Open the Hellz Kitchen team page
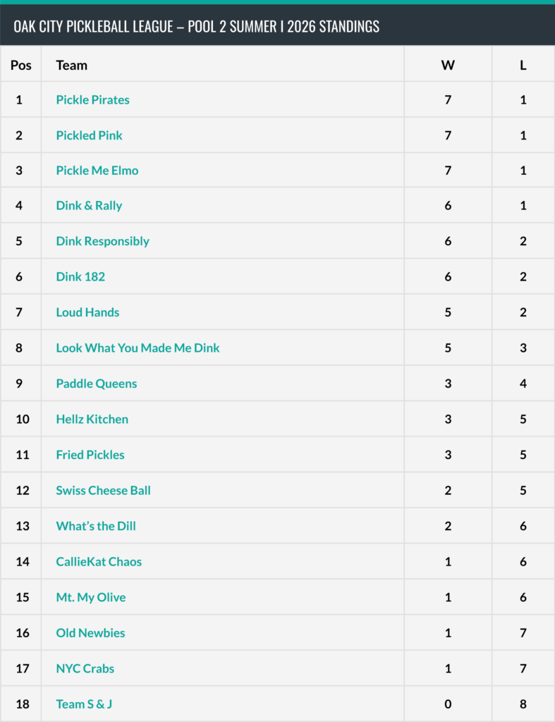 [92, 419]
